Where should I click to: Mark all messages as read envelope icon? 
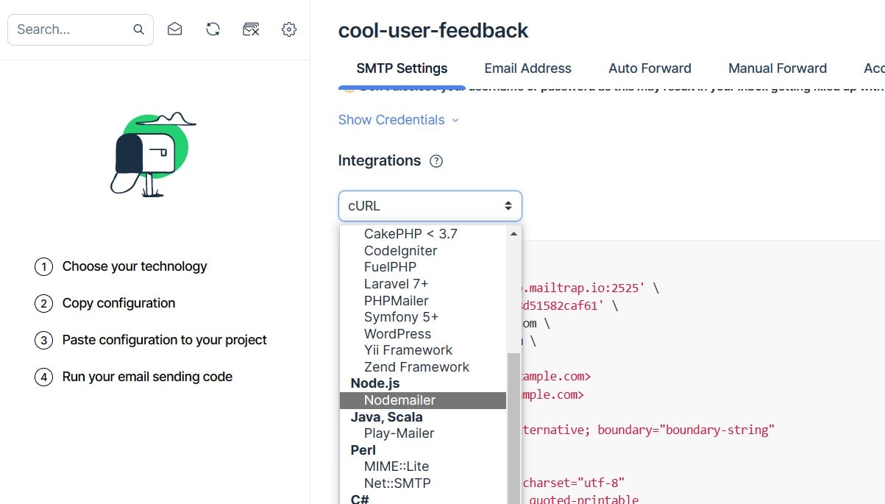(x=174, y=29)
